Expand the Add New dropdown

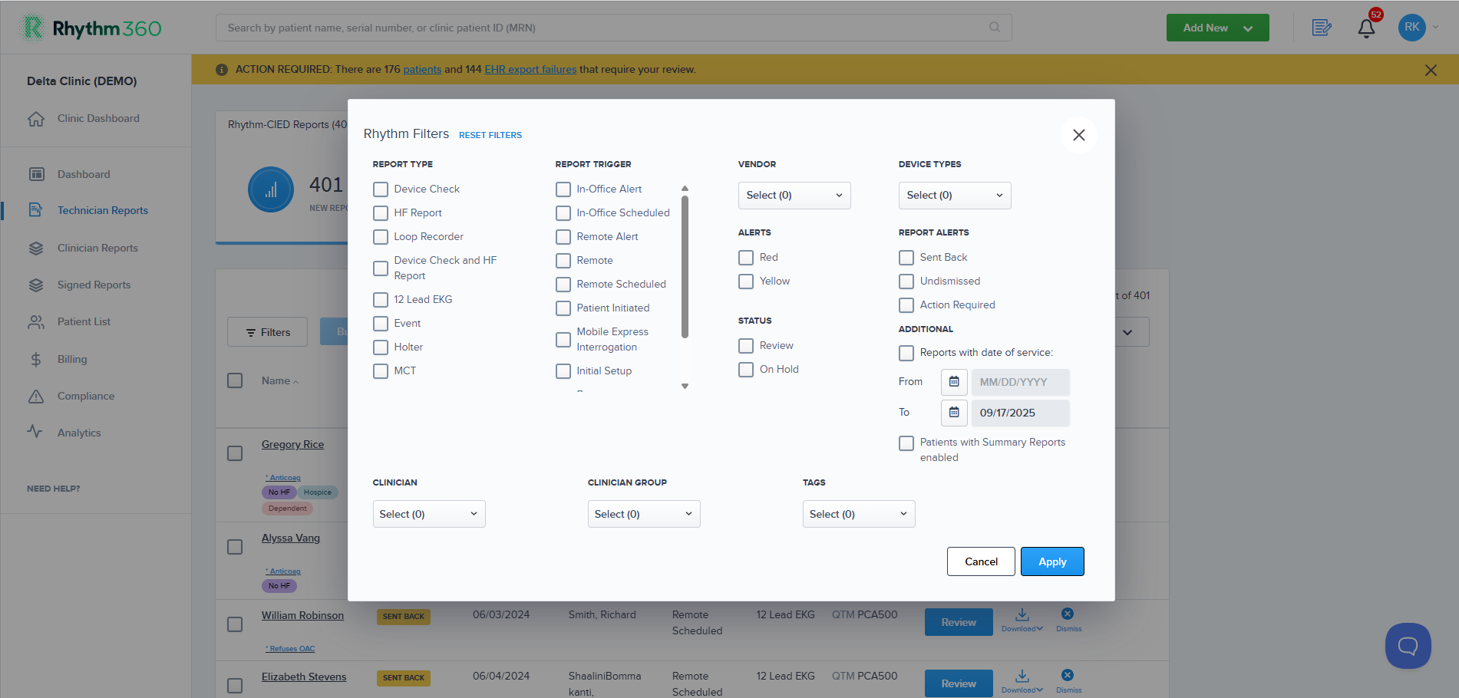coord(1217,28)
